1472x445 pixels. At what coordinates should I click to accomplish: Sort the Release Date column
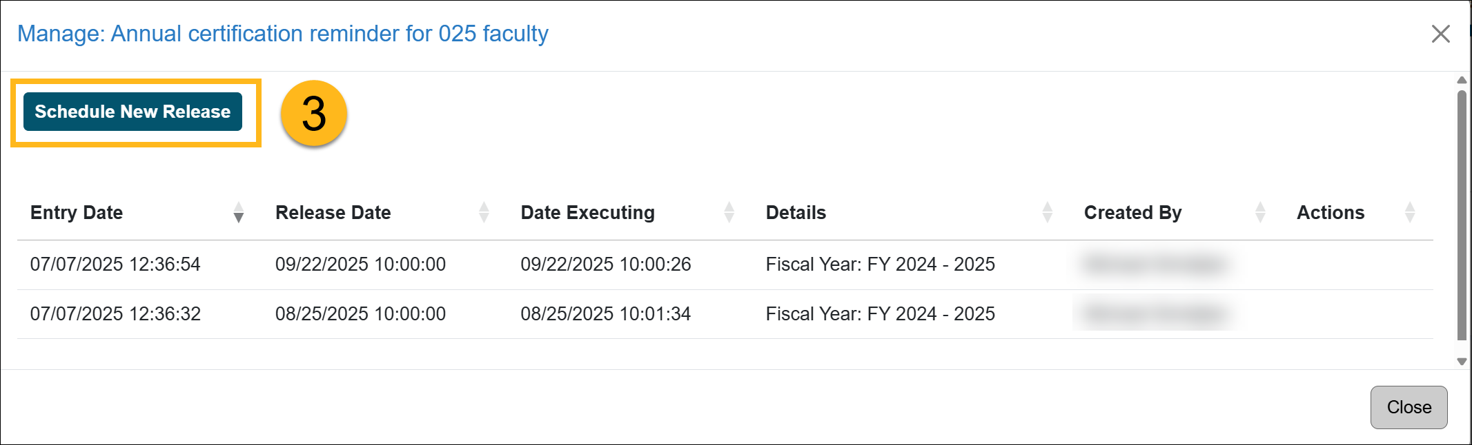coord(484,214)
